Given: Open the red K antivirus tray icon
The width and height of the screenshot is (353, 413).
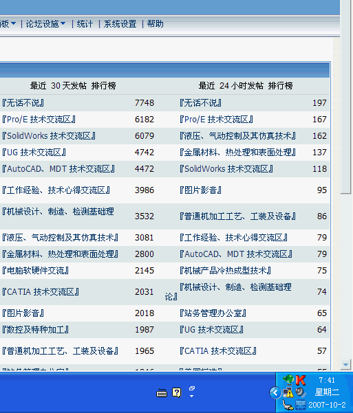Looking at the screenshot, I should (x=301, y=380).
